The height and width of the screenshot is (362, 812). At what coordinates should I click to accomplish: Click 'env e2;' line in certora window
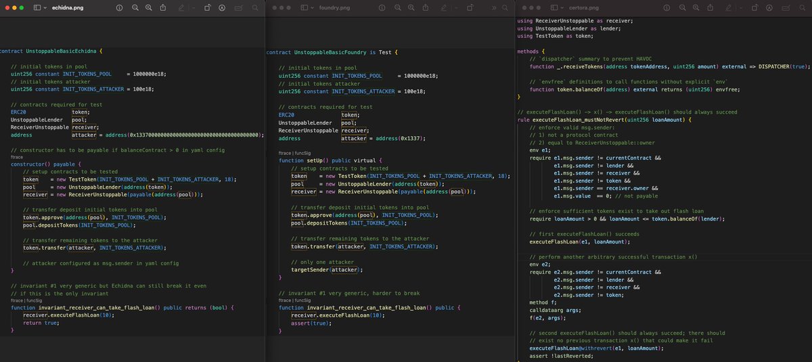(540, 265)
